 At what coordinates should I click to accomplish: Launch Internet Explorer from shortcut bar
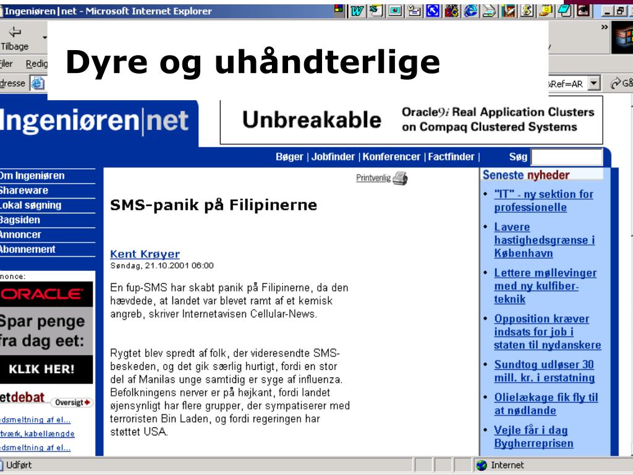[470, 11]
